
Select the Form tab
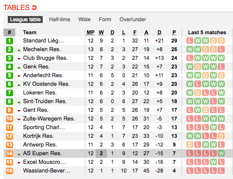pos(105,20)
